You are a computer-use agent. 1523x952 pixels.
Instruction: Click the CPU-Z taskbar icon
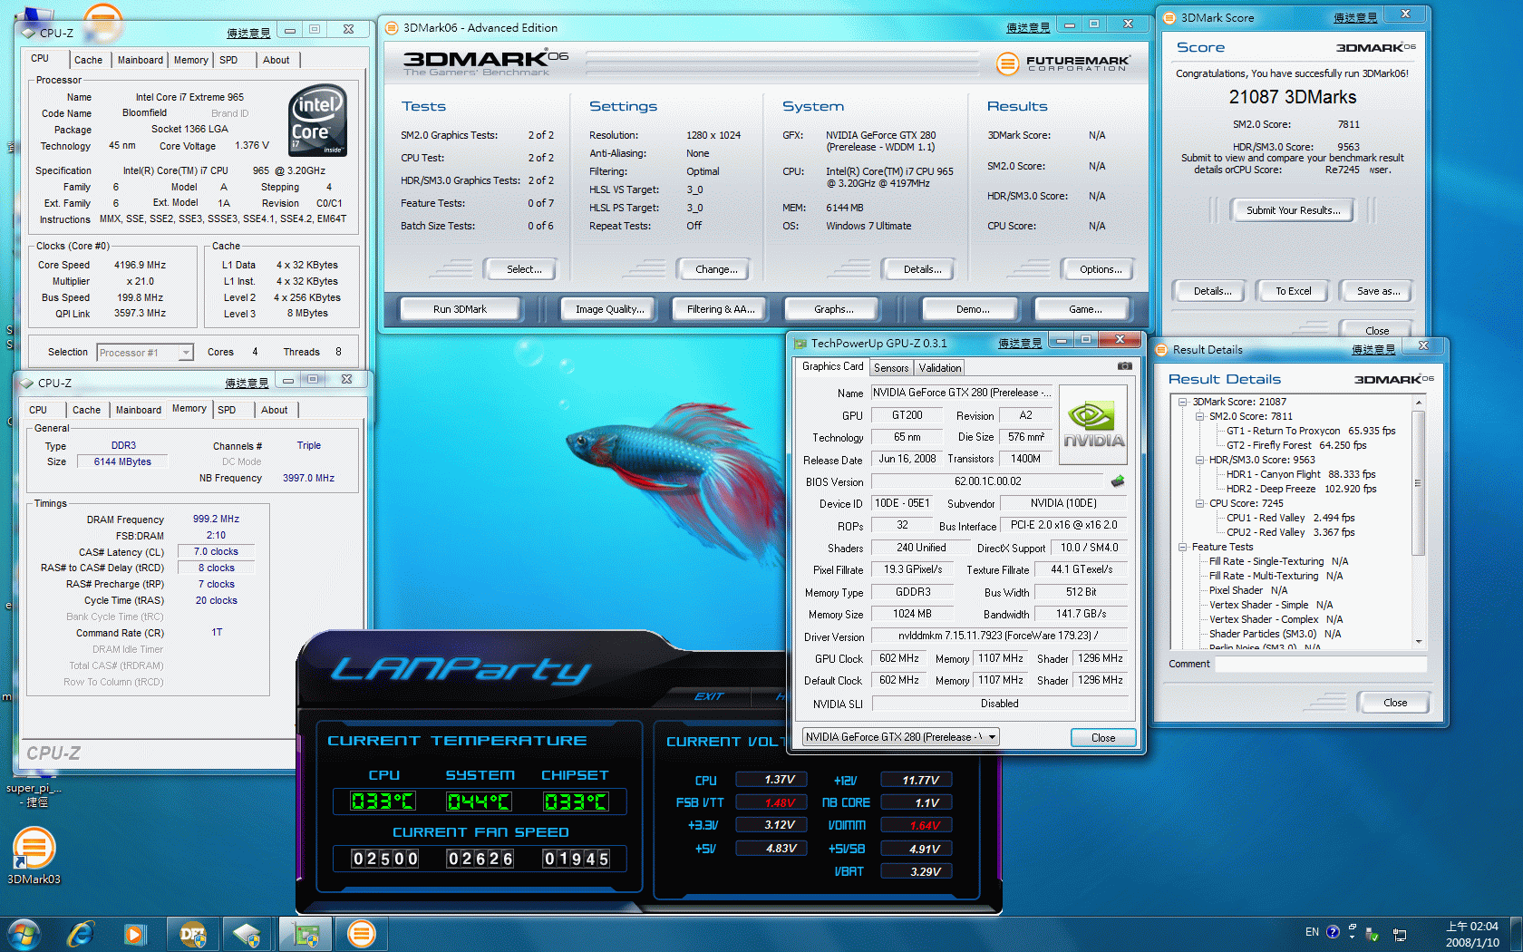click(x=247, y=934)
